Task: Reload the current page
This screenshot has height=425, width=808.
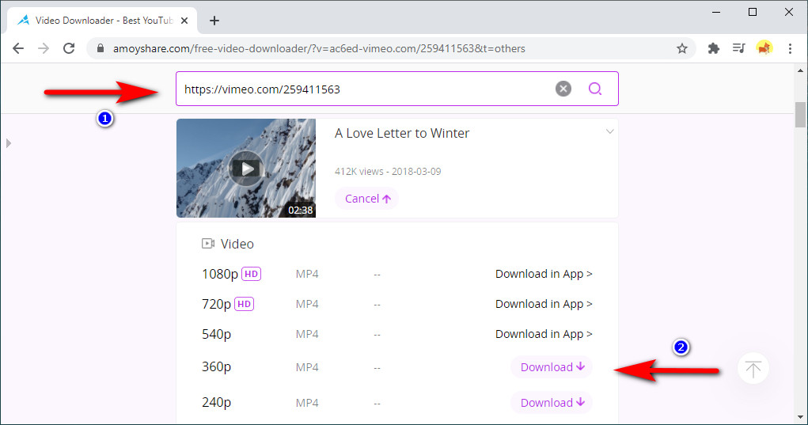Action: tap(69, 48)
